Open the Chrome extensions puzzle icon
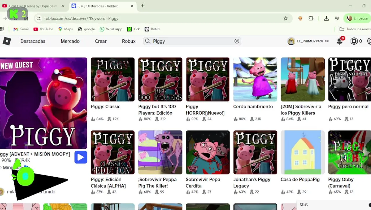 pos(311,18)
